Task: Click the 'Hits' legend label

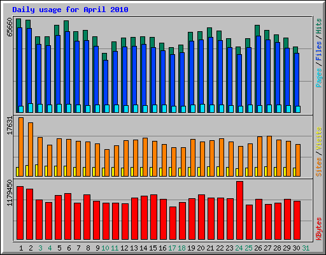Action: pos(319,26)
